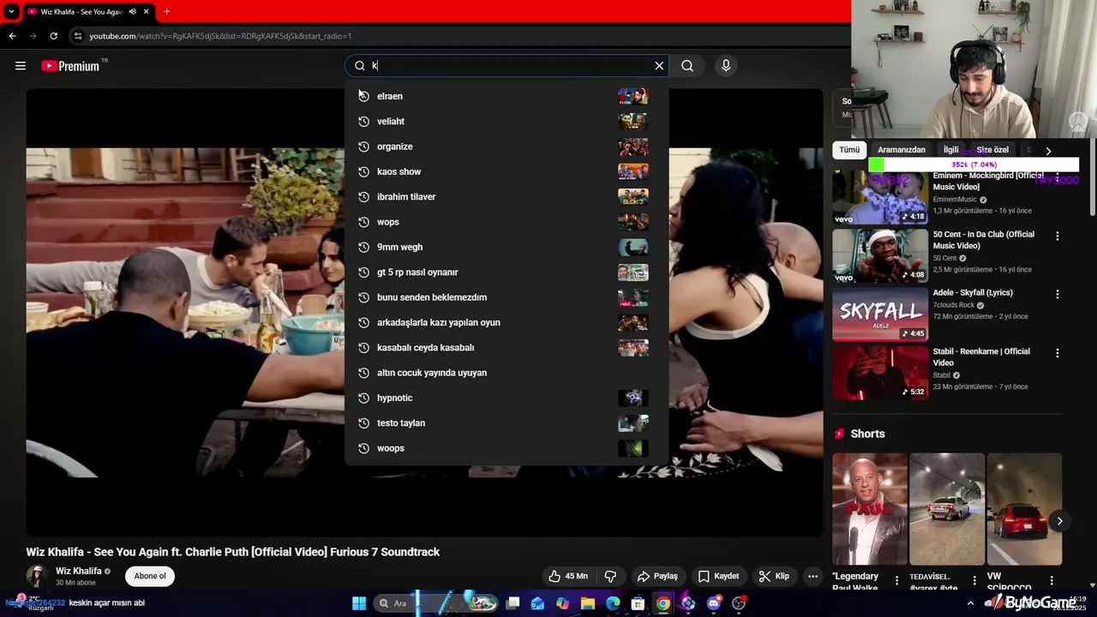Go back with the browser back arrow
This screenshot has width=1097, height=617.
12,36
